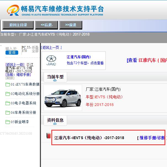Click the JAC brand star logo

coord(51,60)
